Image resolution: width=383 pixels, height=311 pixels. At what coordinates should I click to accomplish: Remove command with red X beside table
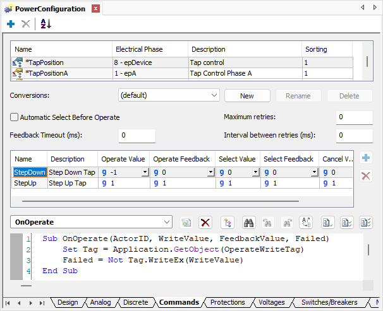(x=365, y=176)
